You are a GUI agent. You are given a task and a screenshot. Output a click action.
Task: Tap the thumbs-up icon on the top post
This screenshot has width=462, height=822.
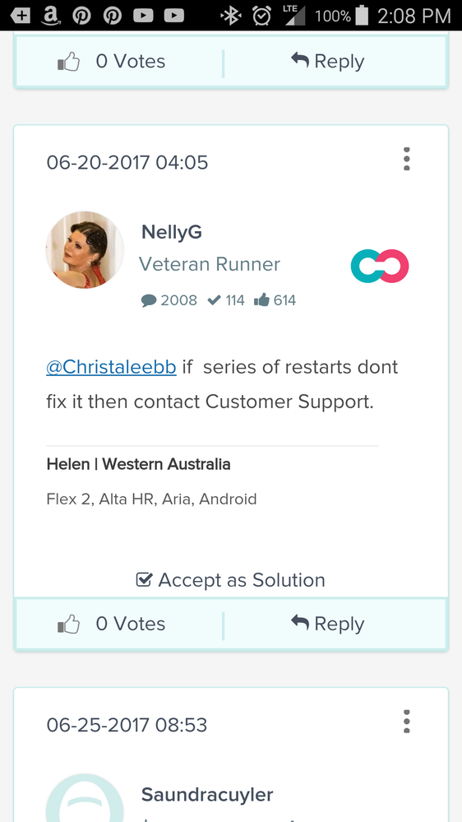click(x=68, y=62)
